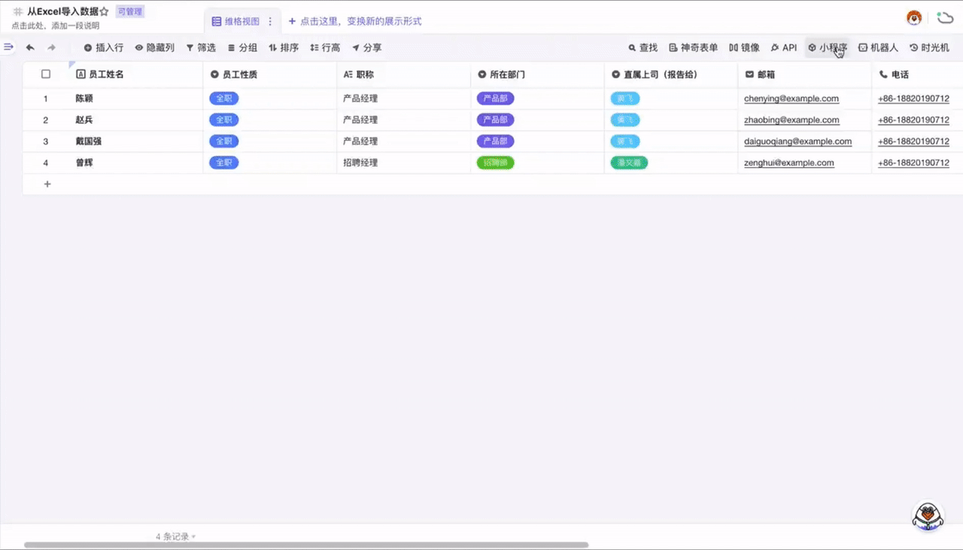Click the 产品部 tag in 陈颖's row
The image size is (963, 550).
click(495, 99)
